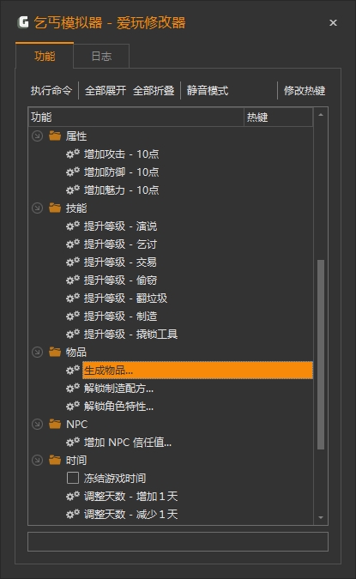
Task: Click gear icon next to 调整天数 - 增加 1 天
Action: (x=73, y=496)
